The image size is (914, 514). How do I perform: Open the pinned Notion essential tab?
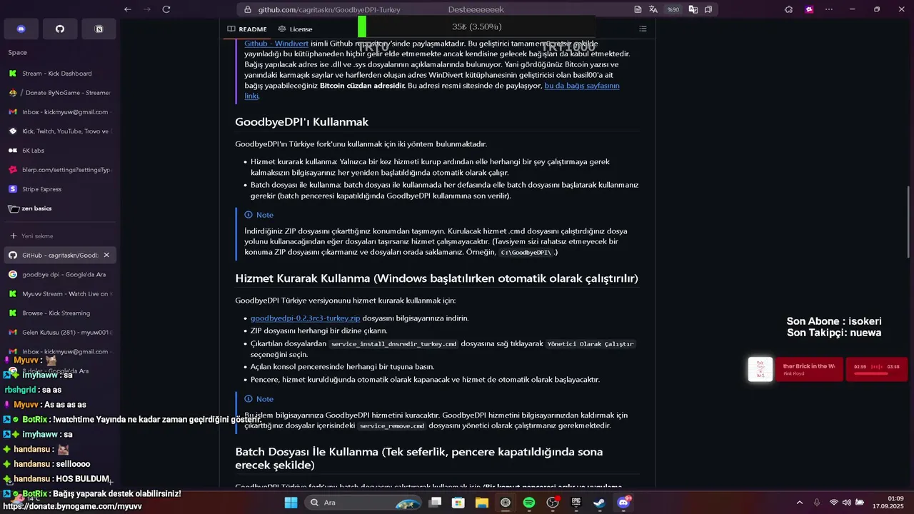click(99, 29)
